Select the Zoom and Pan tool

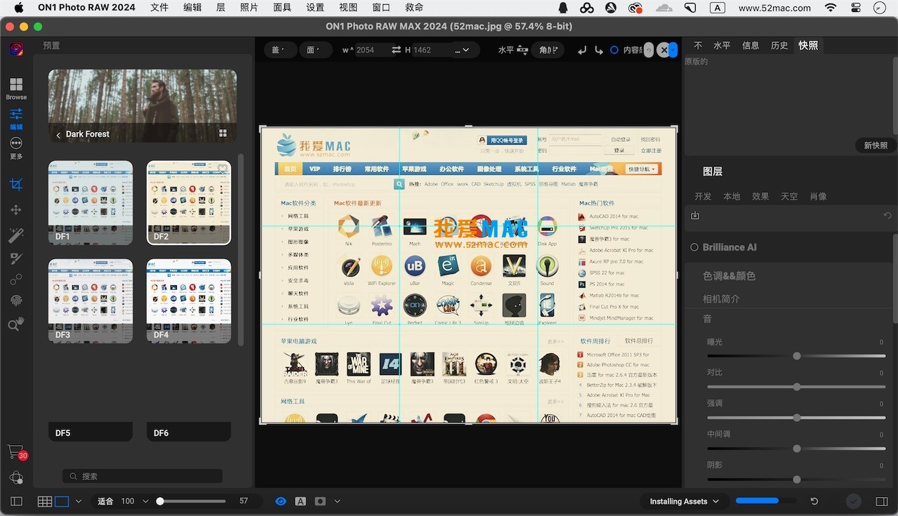[16, 324]
